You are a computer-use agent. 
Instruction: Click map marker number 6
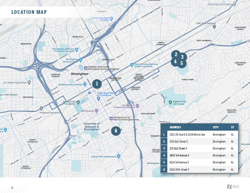(116, 131)
